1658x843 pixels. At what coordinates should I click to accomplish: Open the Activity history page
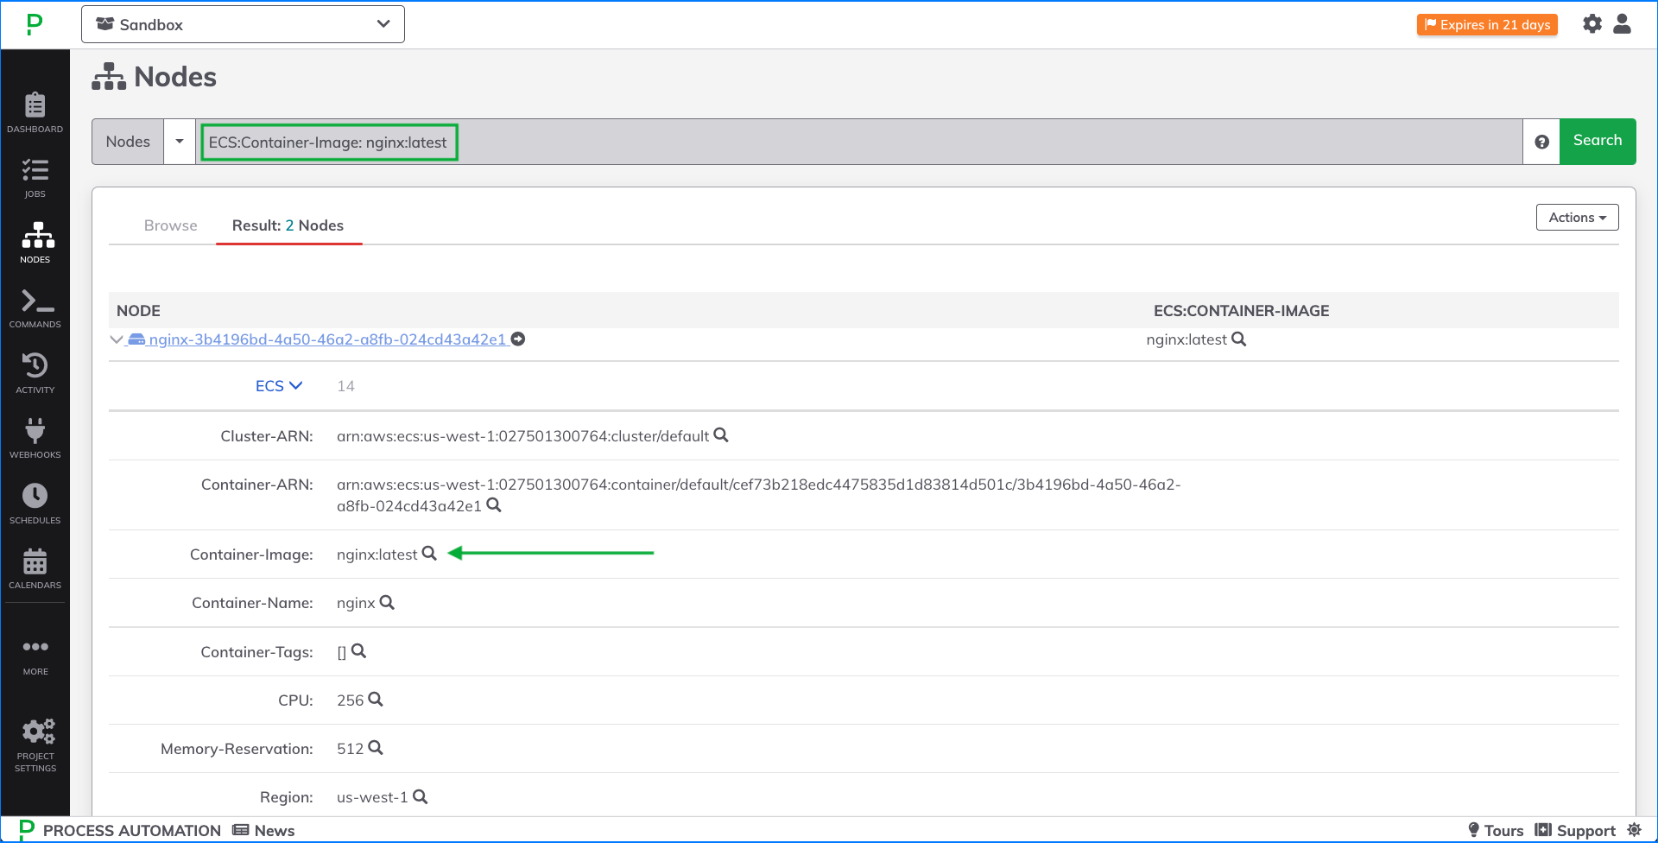(35, 373)
